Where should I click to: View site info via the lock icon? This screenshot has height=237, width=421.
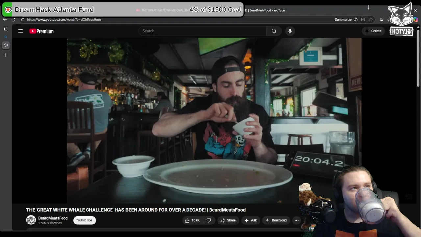[23, 19]
